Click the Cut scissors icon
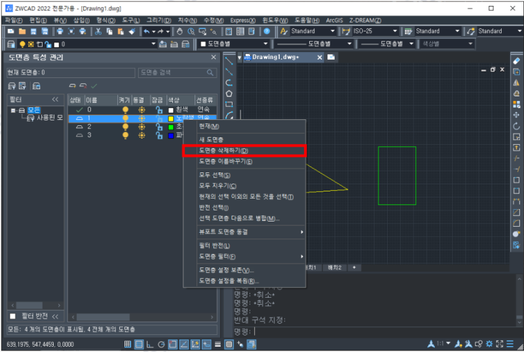The height and width of the screenshot is (352, 524). pyautogui.click(x=98, y=31)
